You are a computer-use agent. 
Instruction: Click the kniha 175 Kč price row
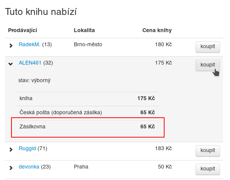(x=87, y=98)
